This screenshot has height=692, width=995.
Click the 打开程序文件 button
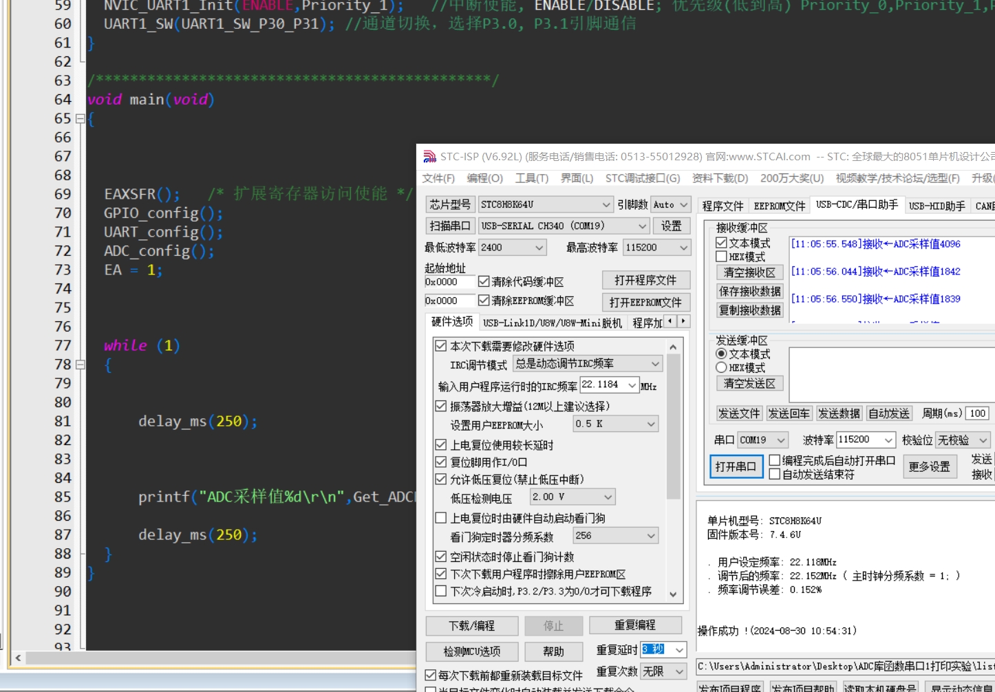pos(646,280)
